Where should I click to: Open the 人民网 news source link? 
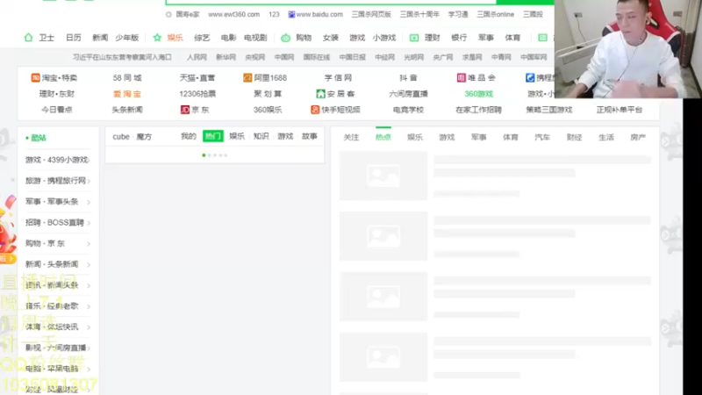click(197, 57)
